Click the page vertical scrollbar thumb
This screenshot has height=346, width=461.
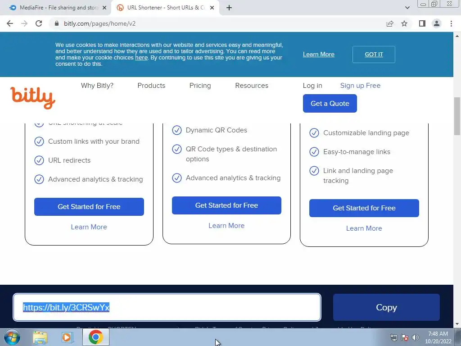pos(457,116)
